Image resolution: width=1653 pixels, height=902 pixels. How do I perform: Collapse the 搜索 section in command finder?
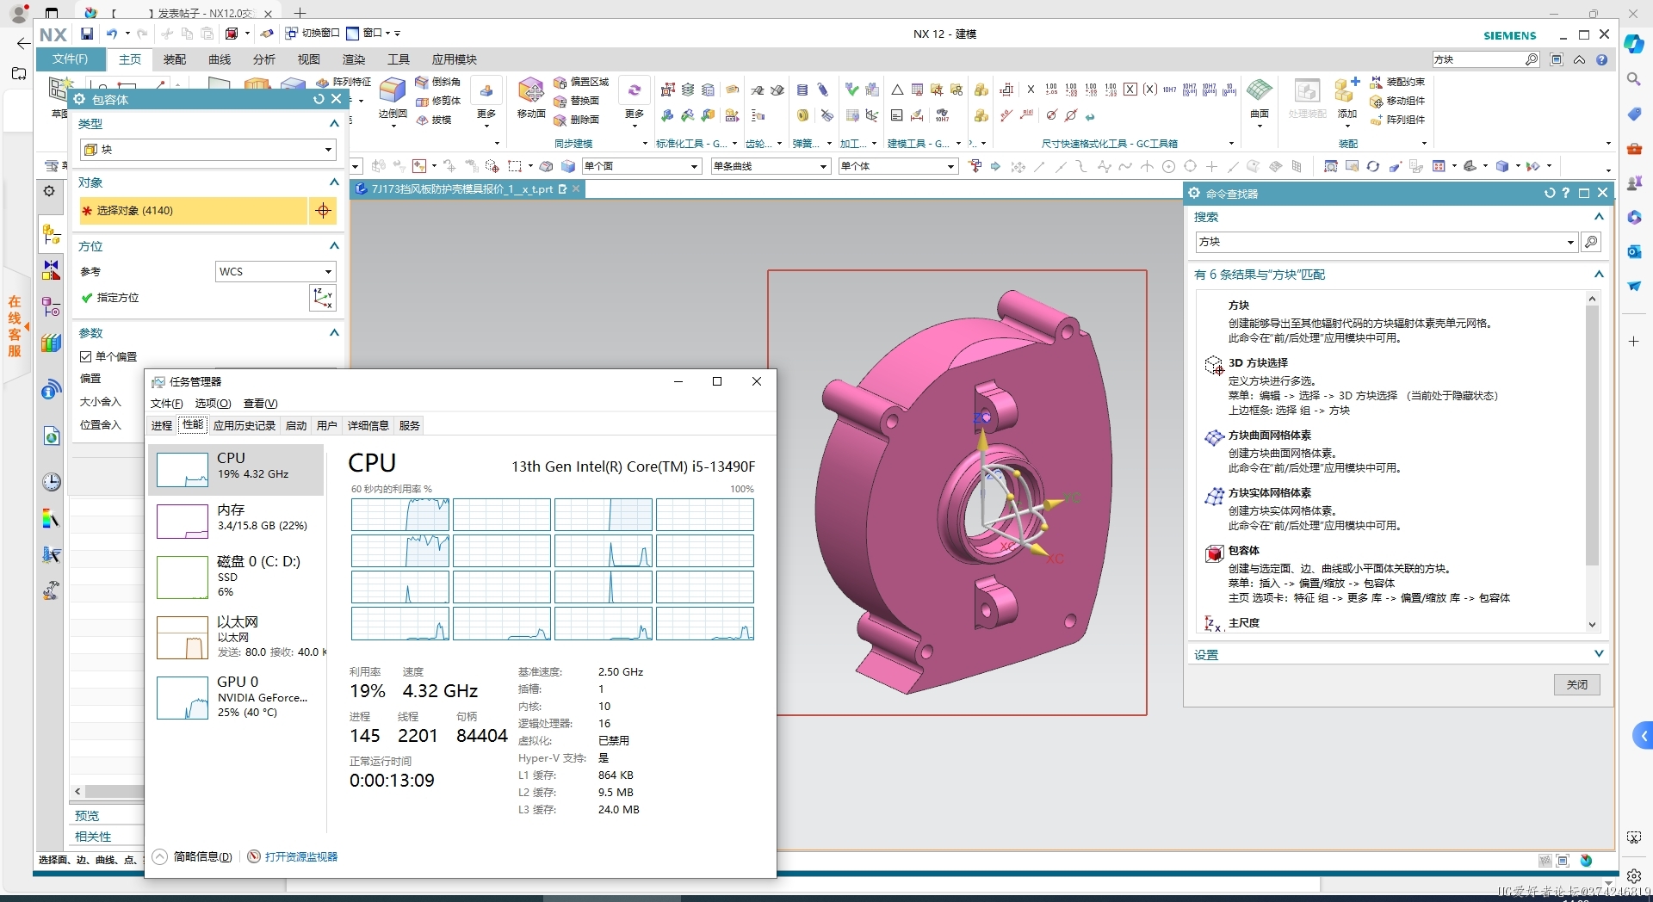1599,217
